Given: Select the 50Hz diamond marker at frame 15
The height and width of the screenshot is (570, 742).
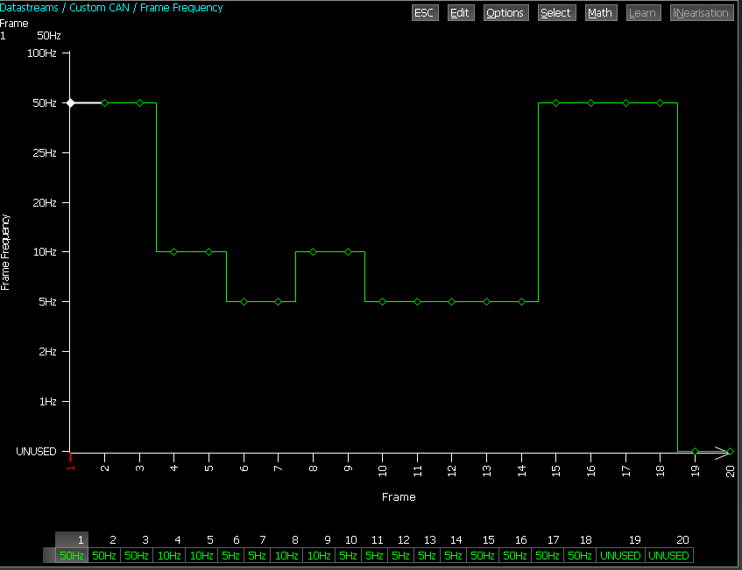Looking at the screenshot, I should pyautogui.click(x=556, y=102).
